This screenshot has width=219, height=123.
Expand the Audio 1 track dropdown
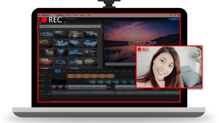49,91
